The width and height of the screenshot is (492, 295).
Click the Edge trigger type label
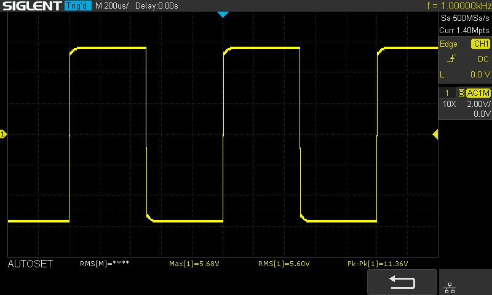pyautogui.click(x=448, y=44)
